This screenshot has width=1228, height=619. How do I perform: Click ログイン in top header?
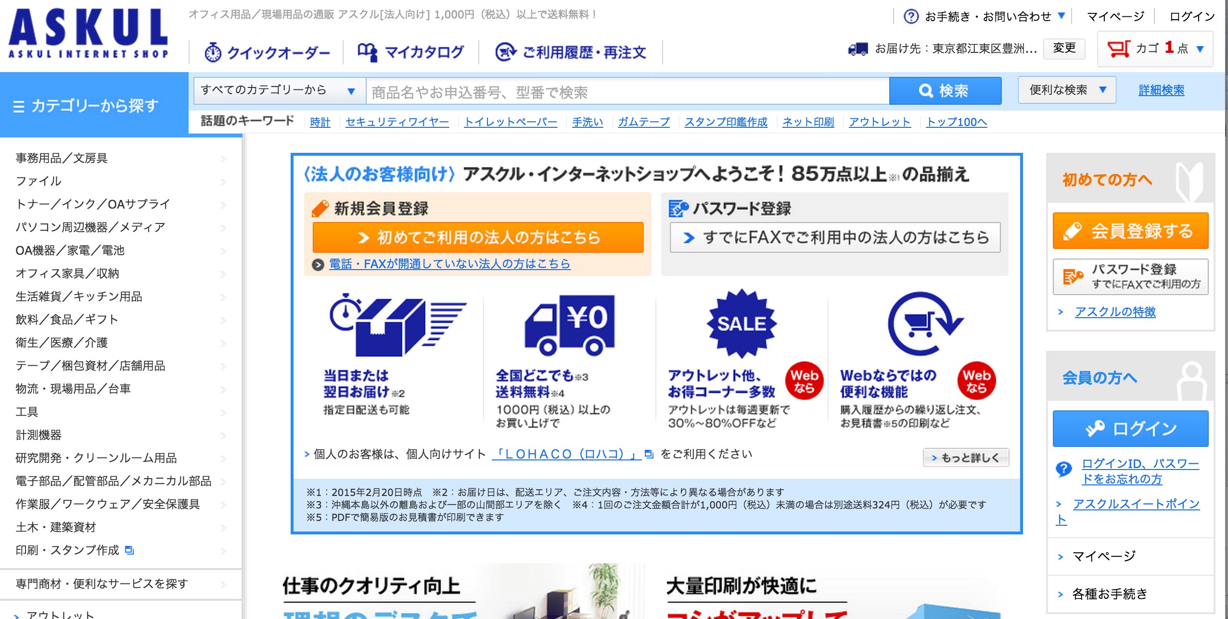pos(1192,16)
